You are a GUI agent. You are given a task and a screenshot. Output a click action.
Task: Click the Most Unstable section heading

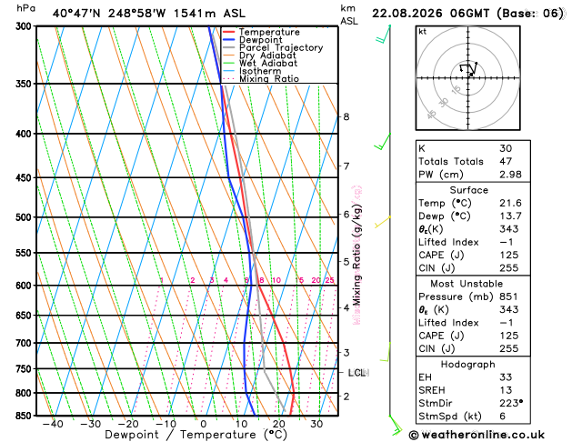467,284
